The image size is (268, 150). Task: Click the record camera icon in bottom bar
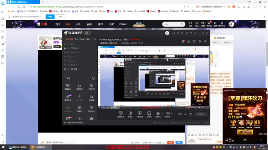(x=180, y=114)
